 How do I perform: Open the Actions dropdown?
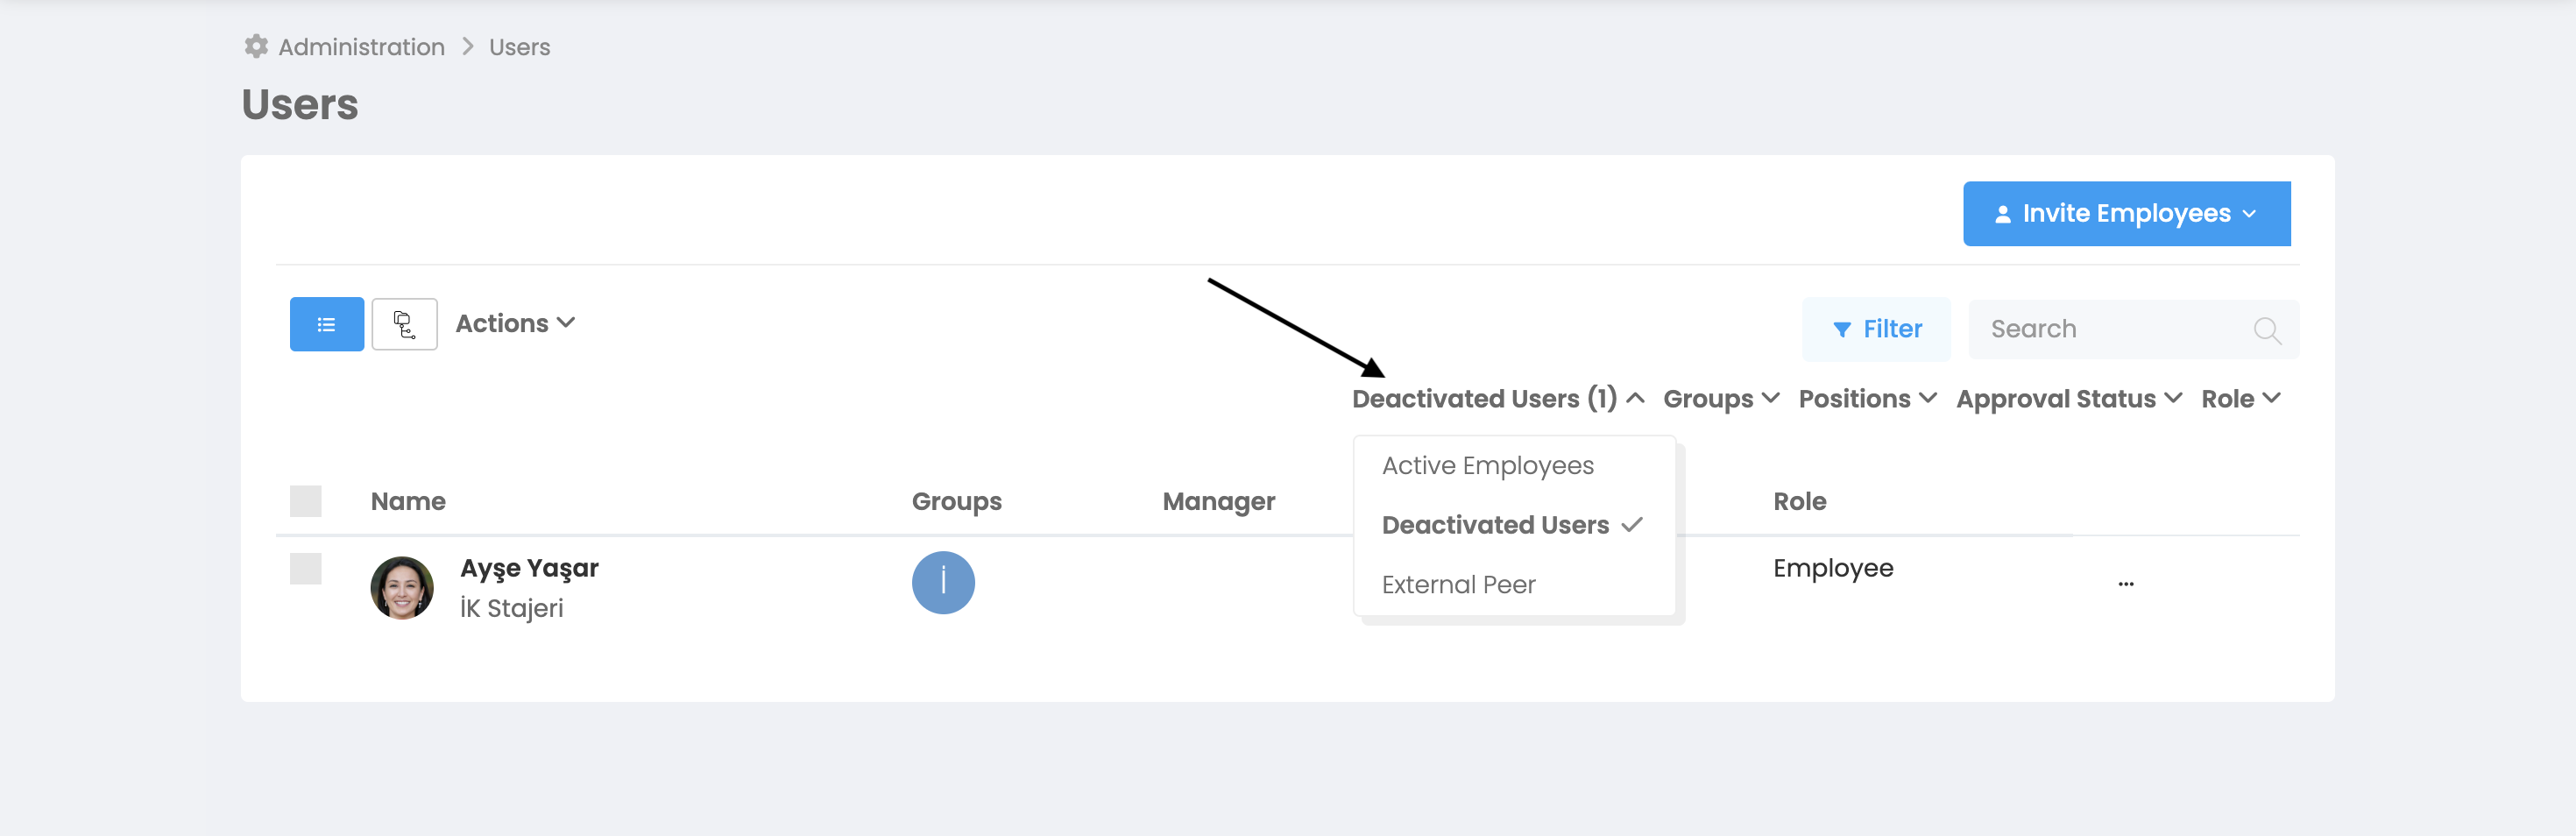[515, 324]
